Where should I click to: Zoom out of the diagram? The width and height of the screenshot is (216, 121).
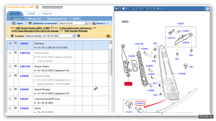coord(137,8)
